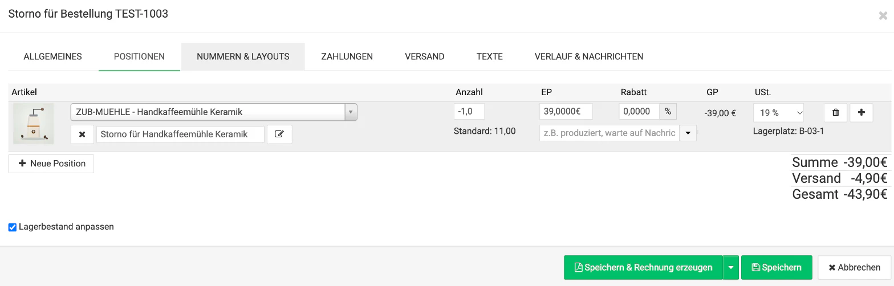
Task: Click the Summe -39,00€ total
Action: click(x=840, y=162)
